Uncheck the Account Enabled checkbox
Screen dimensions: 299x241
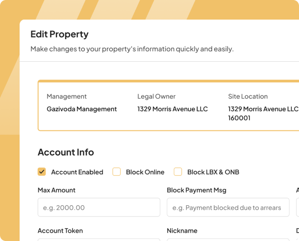[x=42, y=172]
